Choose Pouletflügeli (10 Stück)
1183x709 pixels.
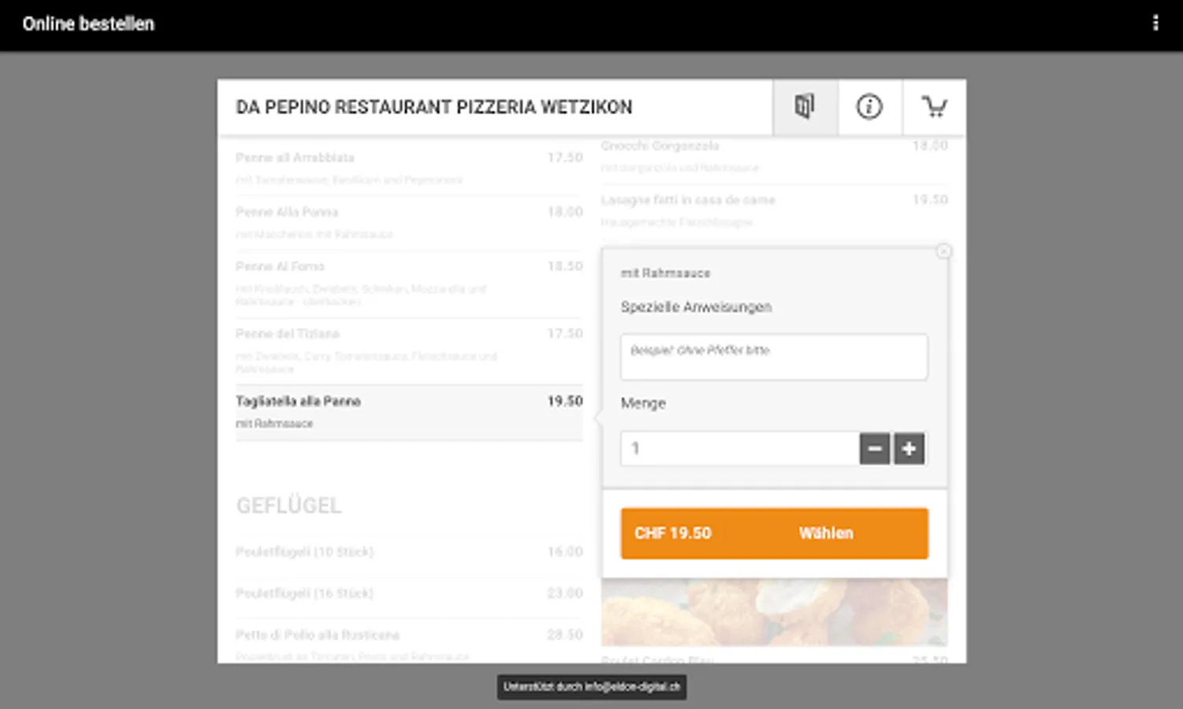(x=408, y=551)
